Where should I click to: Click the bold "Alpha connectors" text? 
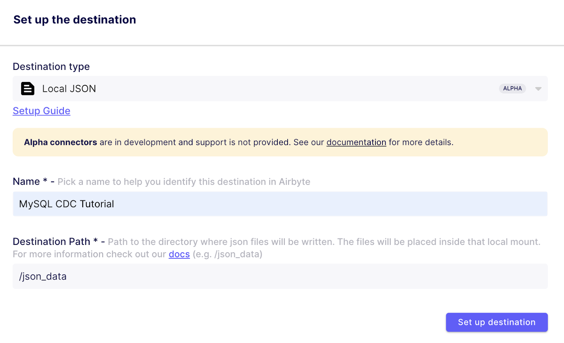[60, 142]
